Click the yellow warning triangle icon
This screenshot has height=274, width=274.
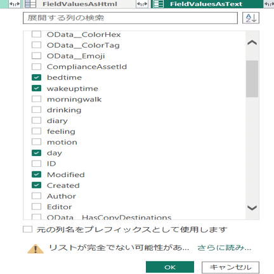tap(36, 249)
